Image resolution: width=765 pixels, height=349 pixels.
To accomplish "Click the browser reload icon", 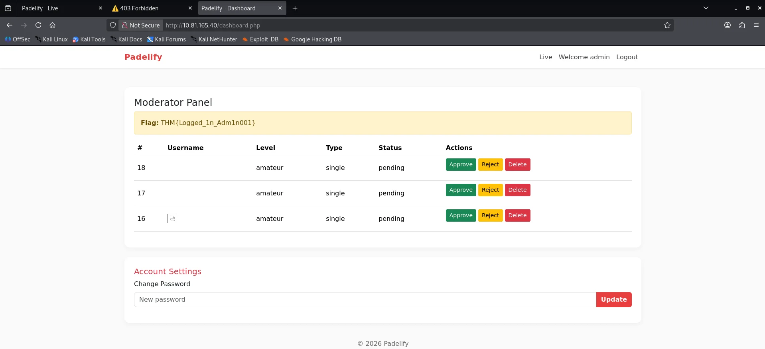I will [38, 25].
